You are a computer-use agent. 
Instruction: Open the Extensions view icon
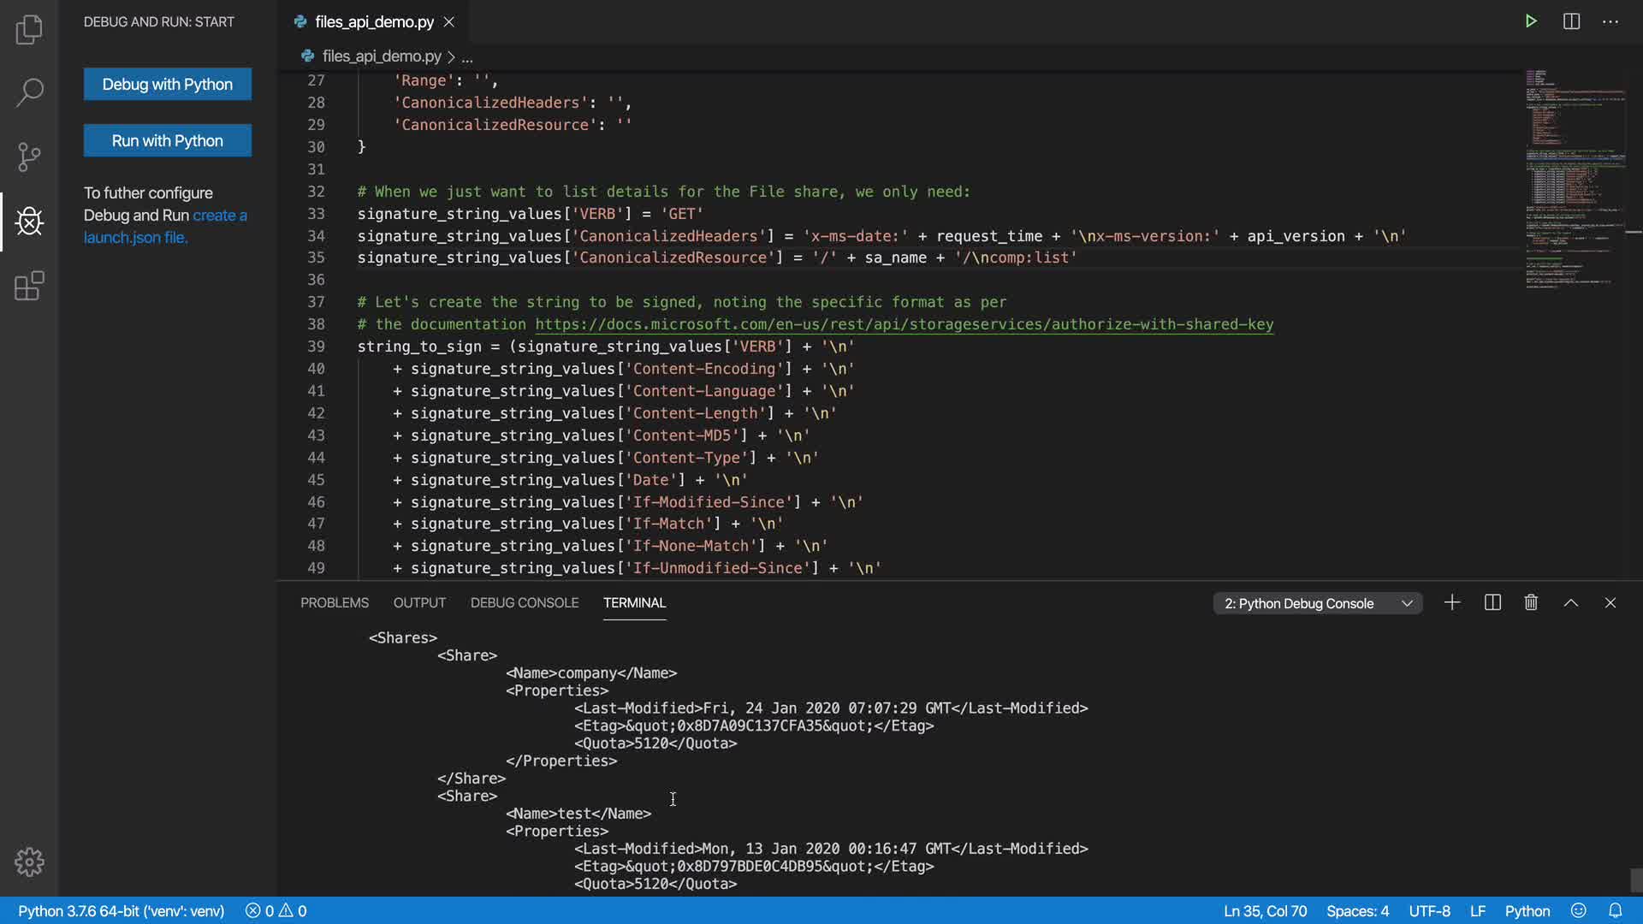(29, 286)
